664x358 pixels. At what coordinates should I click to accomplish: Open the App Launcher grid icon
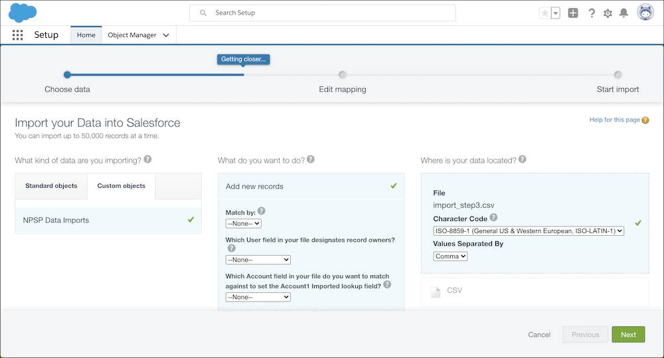pyautogui.click(x=18, y=35)
